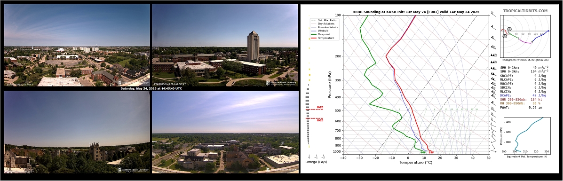Open the webcam view showing the tall tower
Image resolution: width=563 pixels, height=181 pixels.
(x=225, y=45)
